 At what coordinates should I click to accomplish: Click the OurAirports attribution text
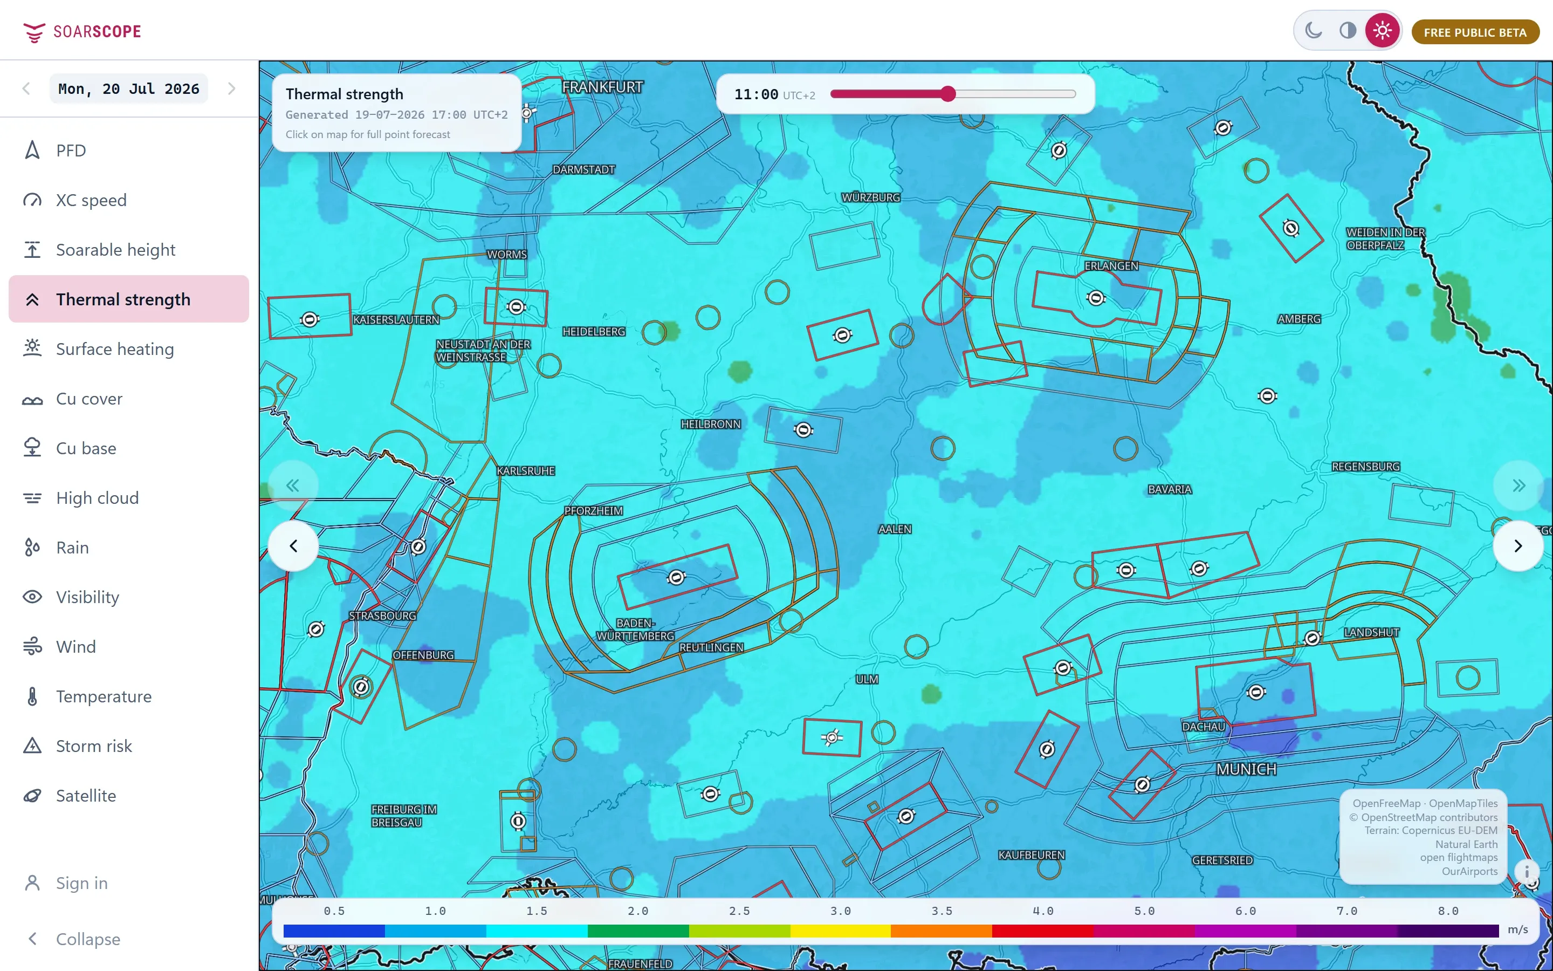(1469, 871)
